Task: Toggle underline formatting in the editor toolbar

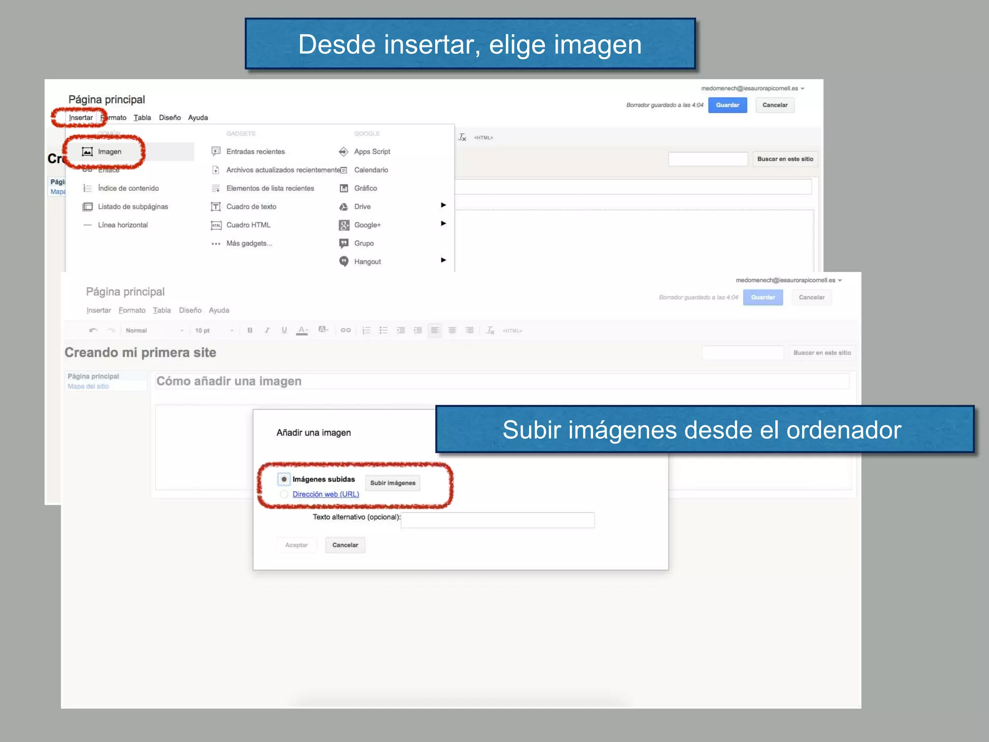Action: (x=284, y=330)
